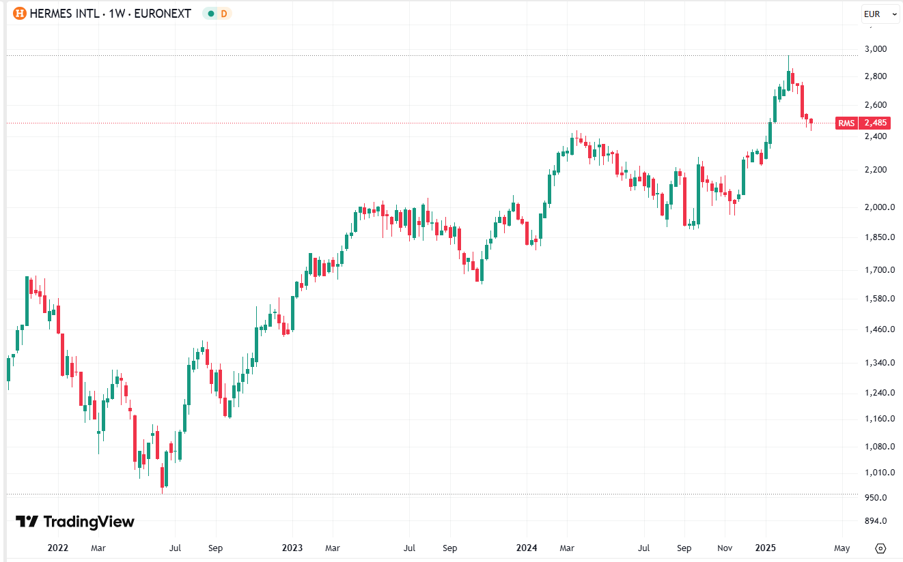This screenshot has height=562, width=903.
Task: Click the May label on time axis
Action: pos(842,548)
